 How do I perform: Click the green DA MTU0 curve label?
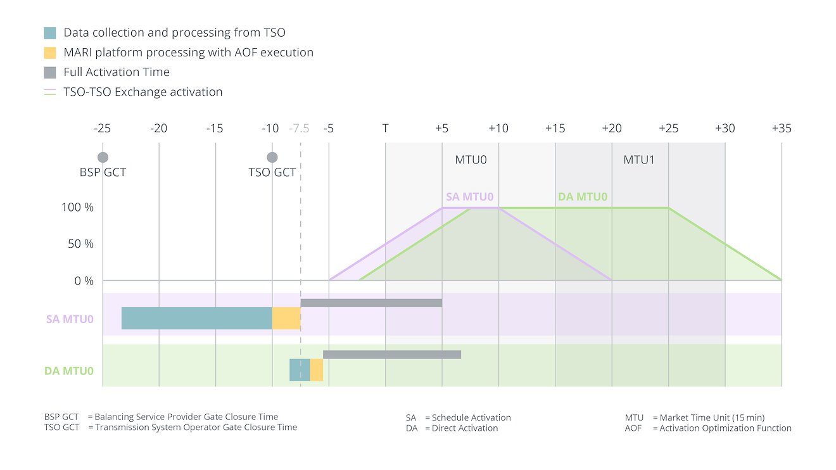pos(582,196)
